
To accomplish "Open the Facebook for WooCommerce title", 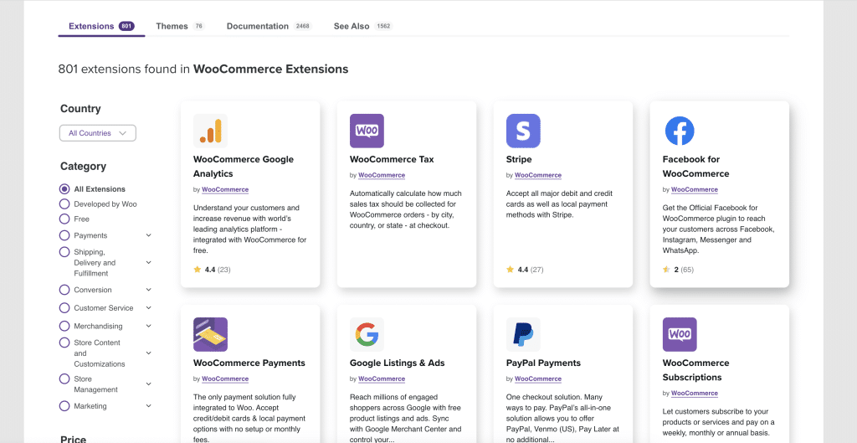I will pos(695,167).
